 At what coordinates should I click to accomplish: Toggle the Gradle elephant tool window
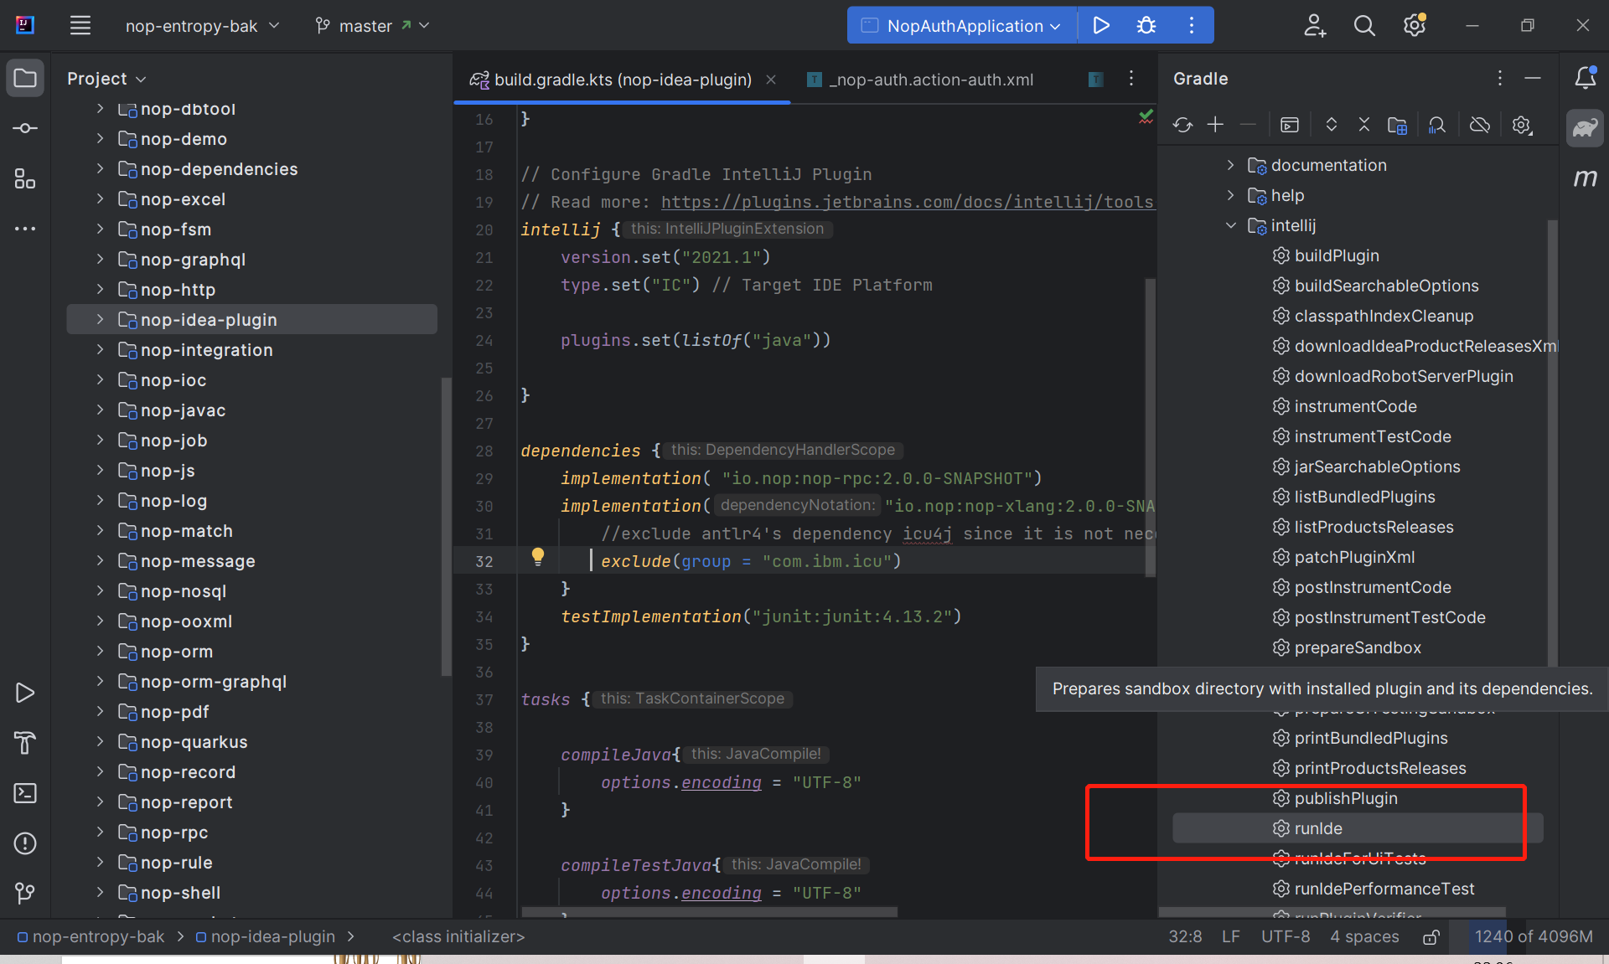(1585, 128)
